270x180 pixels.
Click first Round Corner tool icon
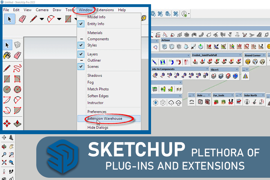click(x=248, y=62)
